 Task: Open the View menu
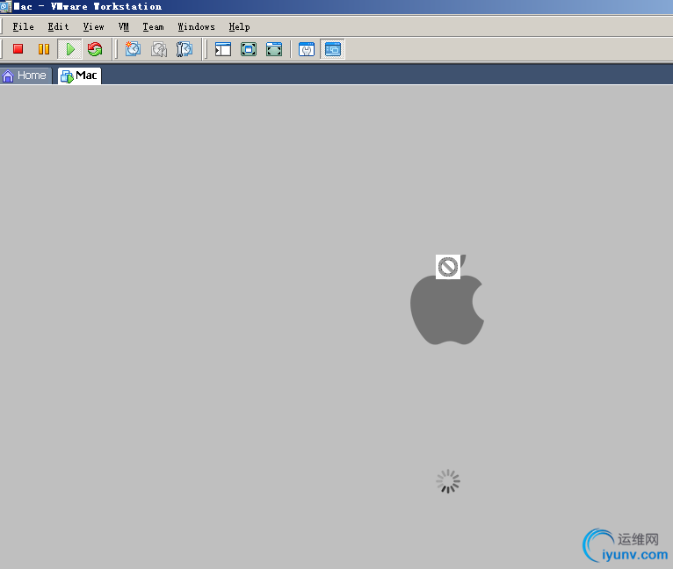93,26
